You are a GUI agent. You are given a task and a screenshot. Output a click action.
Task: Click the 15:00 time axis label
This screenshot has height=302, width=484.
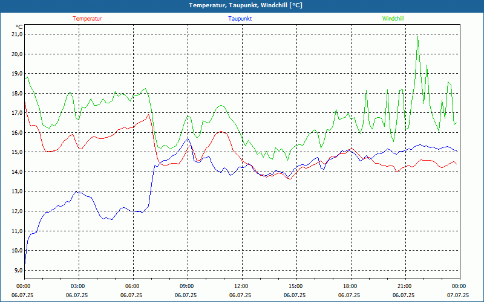296,286
